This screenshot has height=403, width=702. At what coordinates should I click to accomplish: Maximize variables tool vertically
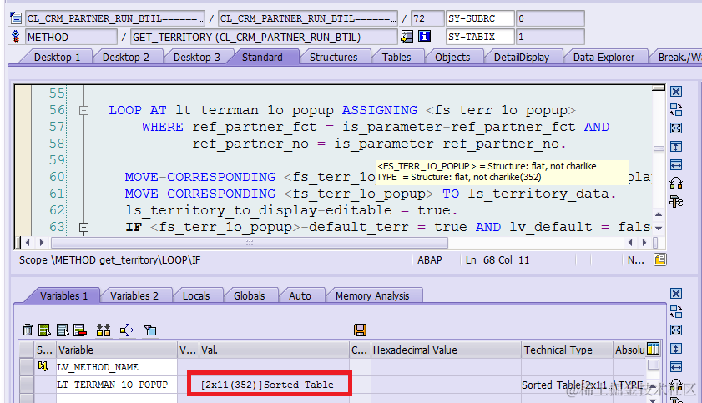pos(676,349)
